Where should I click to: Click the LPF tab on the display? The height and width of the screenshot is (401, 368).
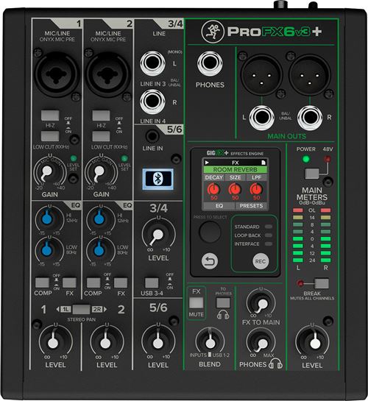(256, 177)
